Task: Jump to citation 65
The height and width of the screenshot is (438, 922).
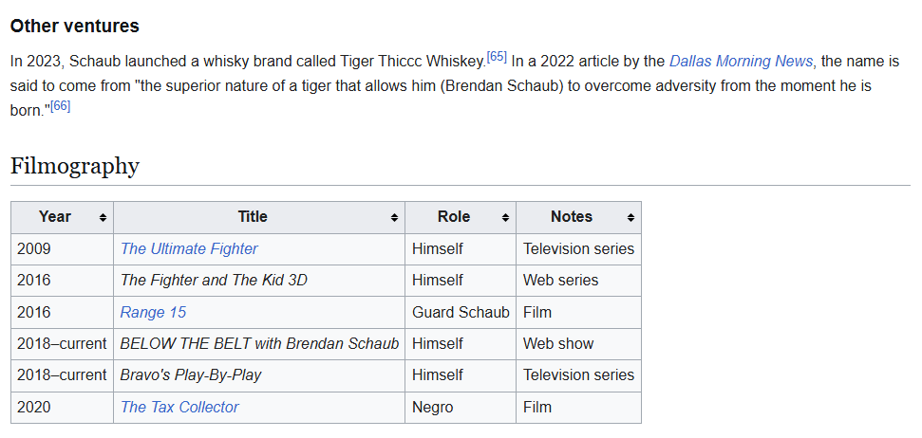Action: tap(497, 57)
